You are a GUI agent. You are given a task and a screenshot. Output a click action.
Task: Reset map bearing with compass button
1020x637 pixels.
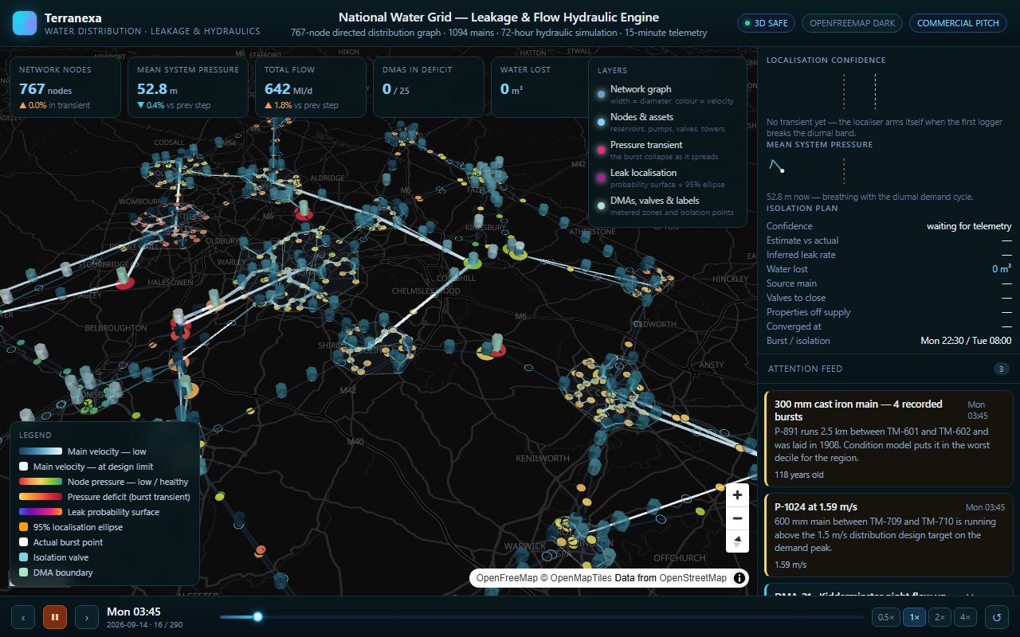tap(738, 541)
